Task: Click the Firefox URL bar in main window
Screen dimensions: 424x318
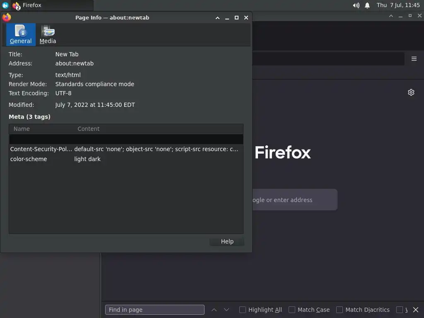Action: 328,59
